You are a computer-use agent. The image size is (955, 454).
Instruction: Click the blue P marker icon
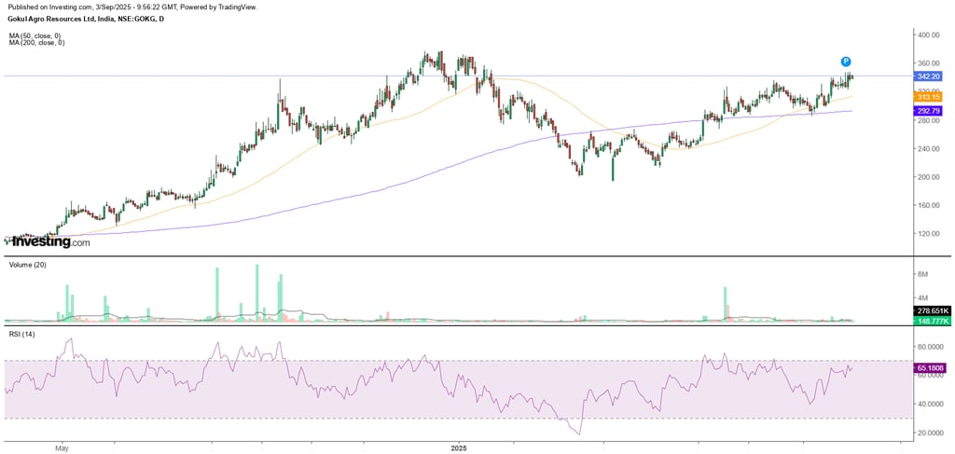(x=845, y=62)
